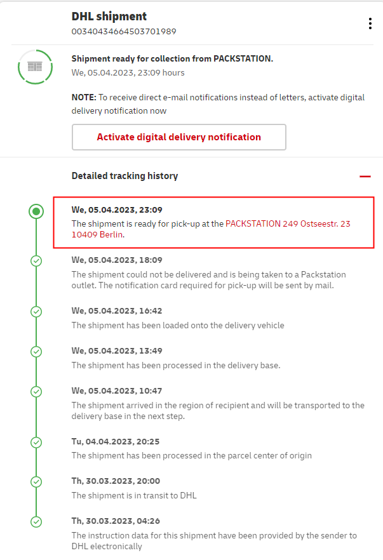Select the 'loaded onto the delivery vehicle' entry
The width and height of the screenshot is (383, 560).
[178, 325]
